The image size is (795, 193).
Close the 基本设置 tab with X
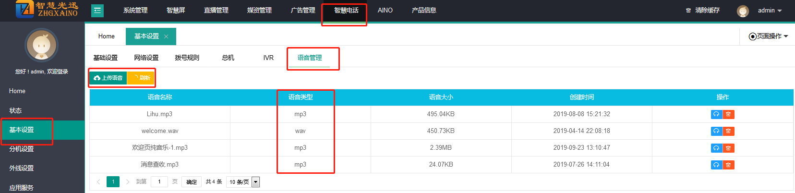tap(166, 36)
